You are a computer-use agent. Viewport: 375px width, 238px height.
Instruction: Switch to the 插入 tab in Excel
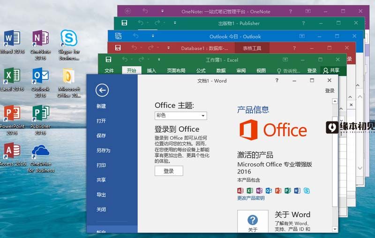151,71
